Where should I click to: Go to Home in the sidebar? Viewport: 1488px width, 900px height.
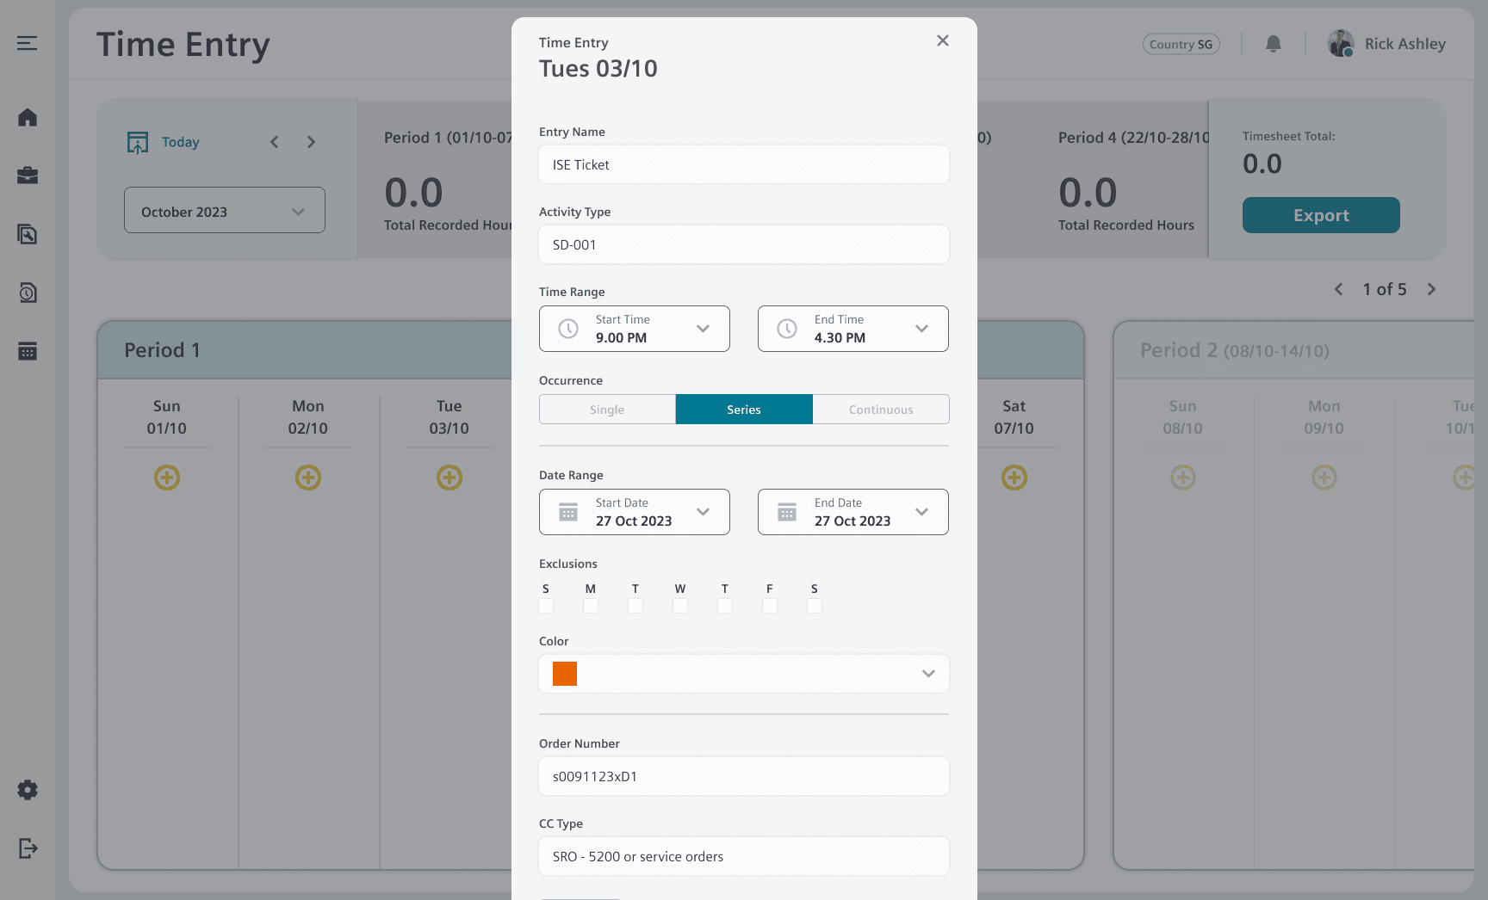(x=28, y=117)
